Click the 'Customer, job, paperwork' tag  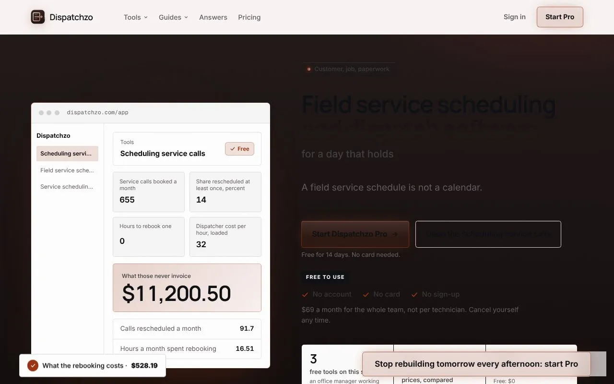[x=349, y=69]
